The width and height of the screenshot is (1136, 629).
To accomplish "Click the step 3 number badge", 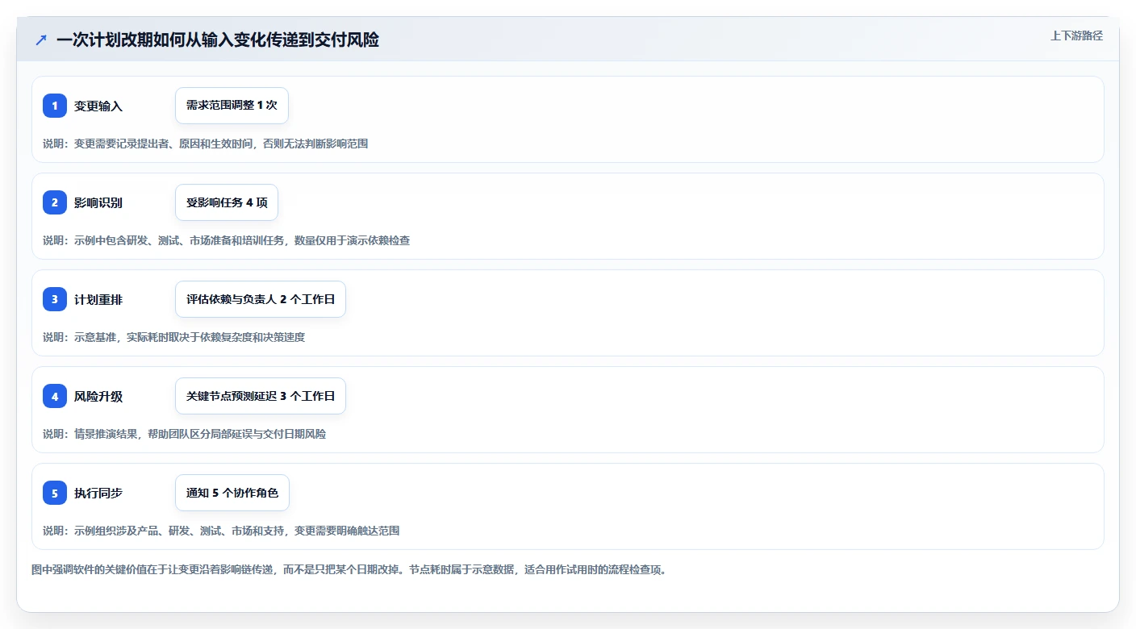I will point(55,299).
